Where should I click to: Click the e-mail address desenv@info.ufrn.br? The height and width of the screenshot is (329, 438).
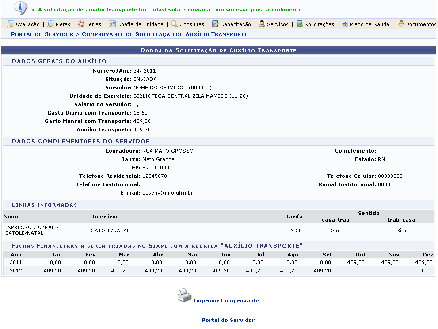pos(168,193)
